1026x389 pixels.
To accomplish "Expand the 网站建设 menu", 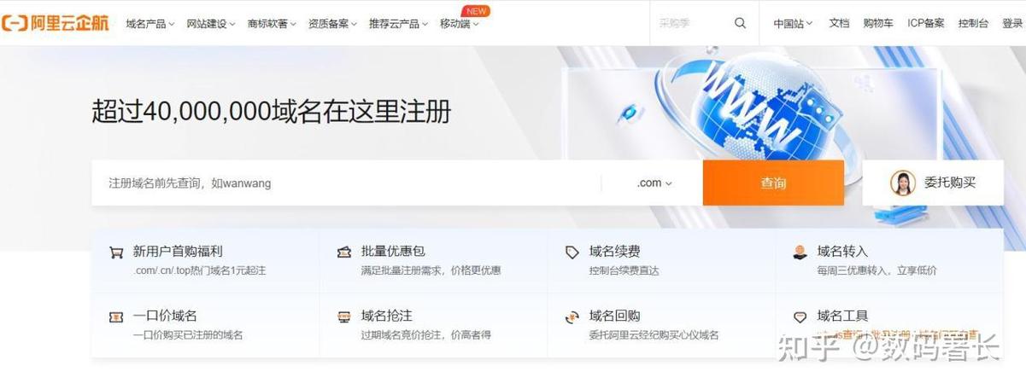I will point(211,24).
